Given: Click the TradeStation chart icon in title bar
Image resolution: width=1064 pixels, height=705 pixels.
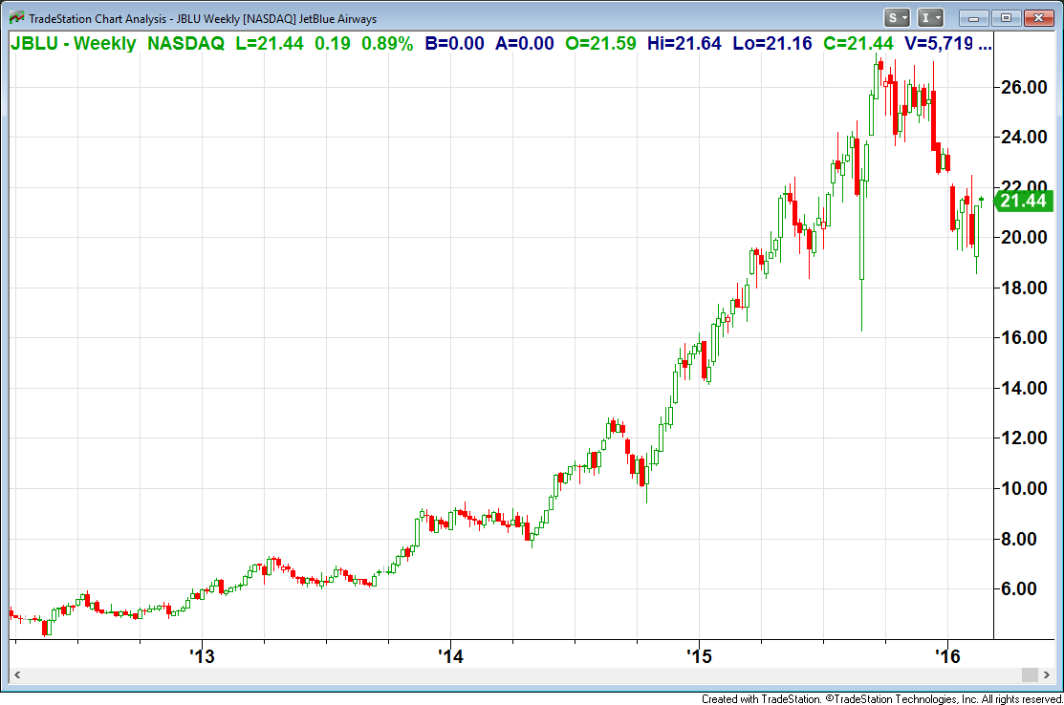Looking at the screenshot, I should [16, 18].
